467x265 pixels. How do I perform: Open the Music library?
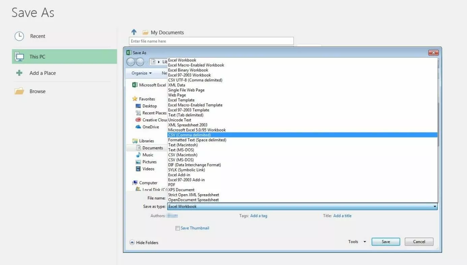click(x=148, y=154)
